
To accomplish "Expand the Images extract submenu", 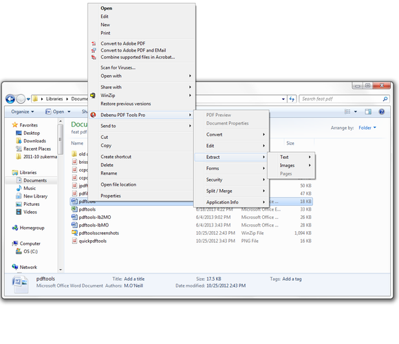I will pos(310,165).
